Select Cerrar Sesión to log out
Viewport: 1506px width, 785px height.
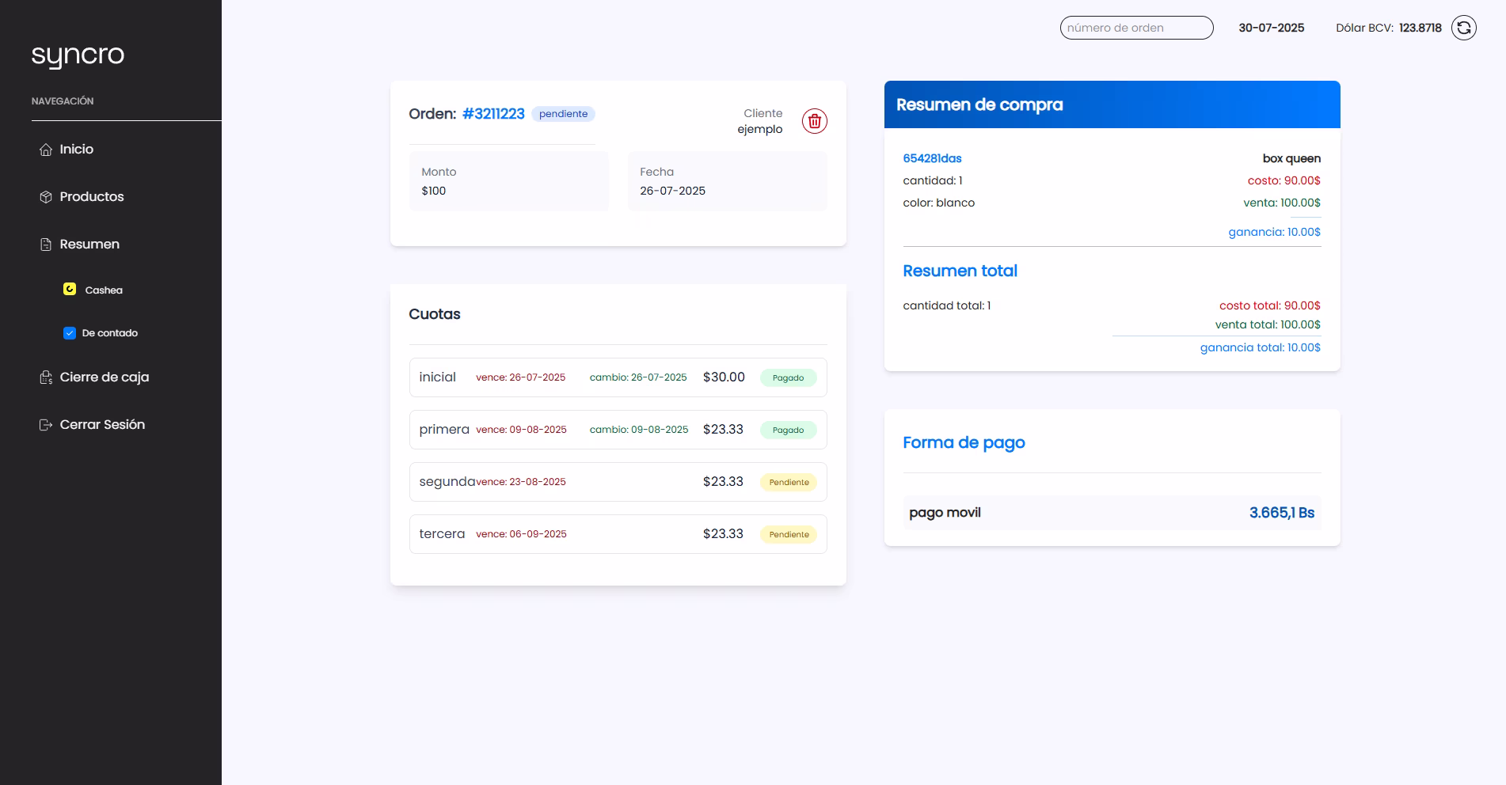(x=103, y=425)
